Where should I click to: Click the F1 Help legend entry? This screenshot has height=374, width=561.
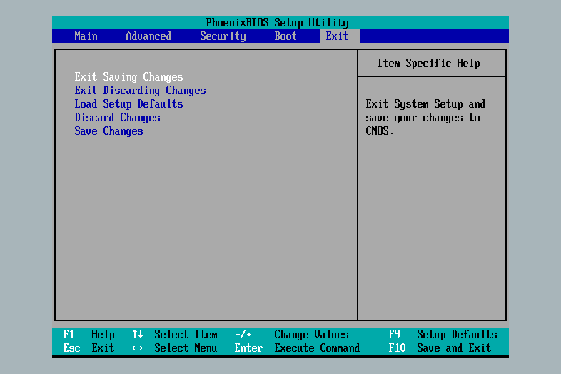pyautogui.click(x=89, y=335)
